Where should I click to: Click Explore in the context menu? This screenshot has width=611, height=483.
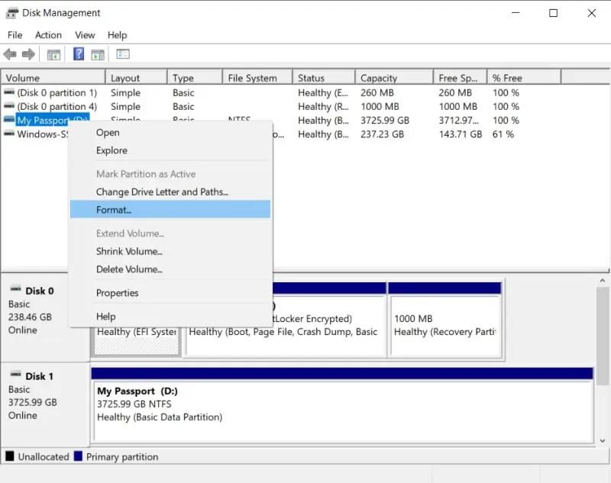pos(112,150)
